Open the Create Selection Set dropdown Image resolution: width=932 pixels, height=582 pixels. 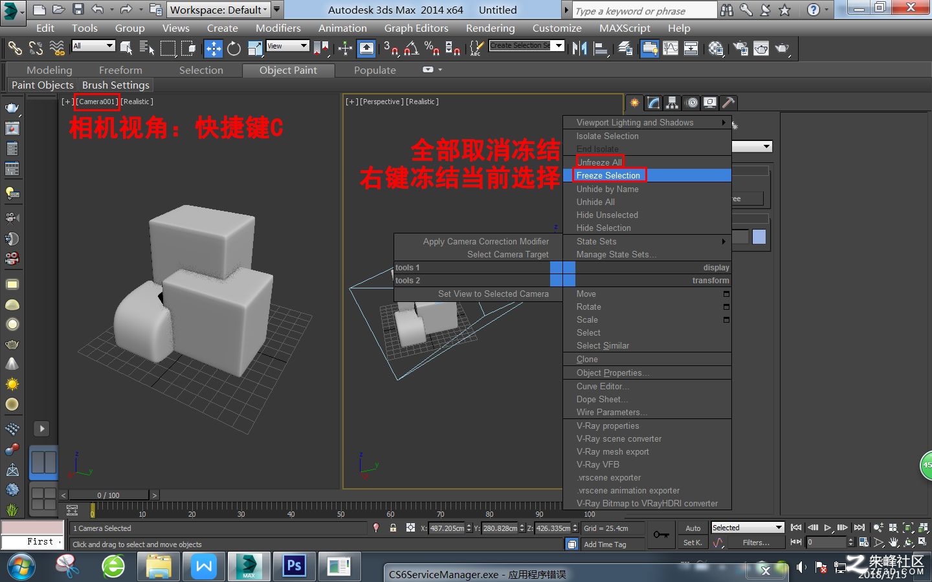pyautogui.click(x=526, y=45)
